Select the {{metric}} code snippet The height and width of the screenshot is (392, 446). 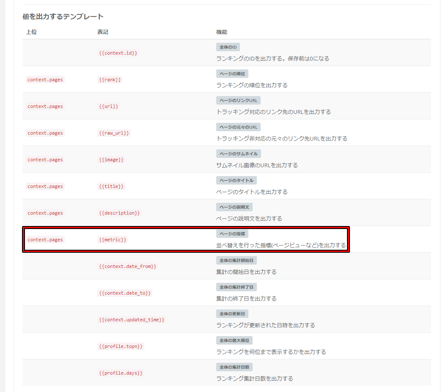[x=113, y=240]
